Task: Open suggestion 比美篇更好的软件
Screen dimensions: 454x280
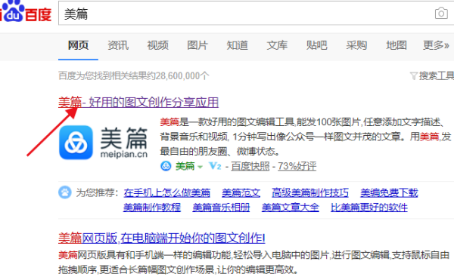Action: click(x=369, y=208)
